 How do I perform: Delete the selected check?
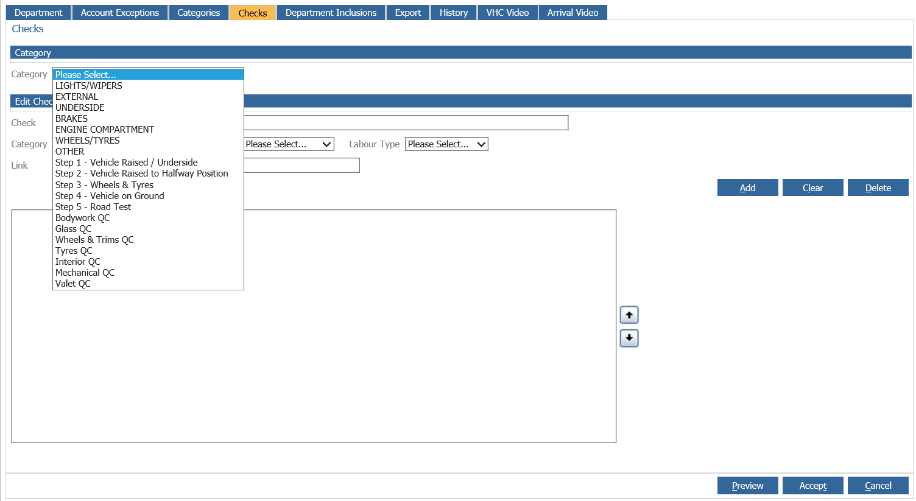(878, 187)
